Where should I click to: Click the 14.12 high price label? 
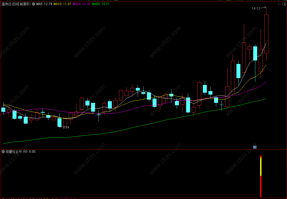tap(256, 9)
